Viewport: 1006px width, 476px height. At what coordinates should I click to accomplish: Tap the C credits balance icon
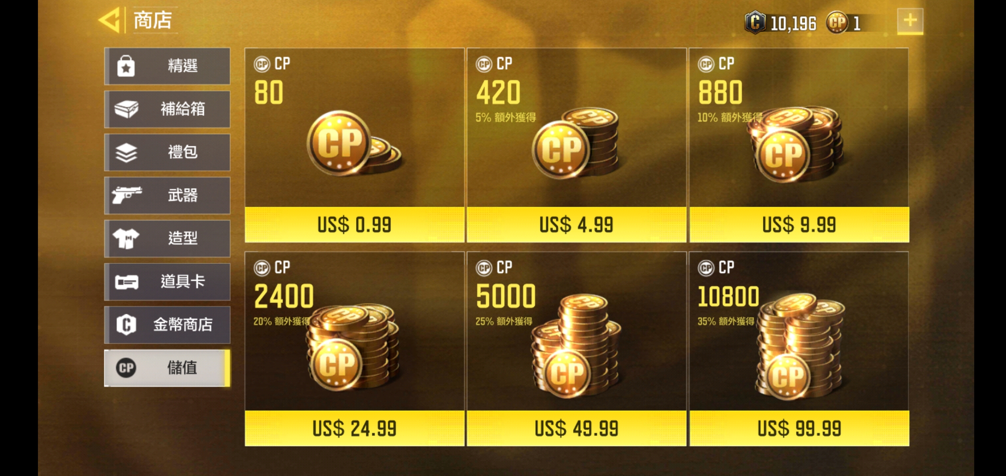click(755, 22)
